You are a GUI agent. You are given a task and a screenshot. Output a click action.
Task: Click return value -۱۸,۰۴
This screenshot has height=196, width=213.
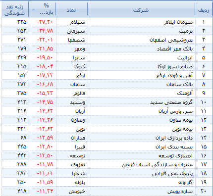[45, 66]
